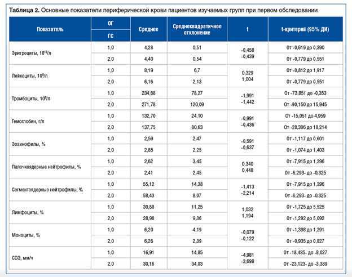
Task: Click the 't-критерий (95% ДИ)' header
Action: coord(305,29)
